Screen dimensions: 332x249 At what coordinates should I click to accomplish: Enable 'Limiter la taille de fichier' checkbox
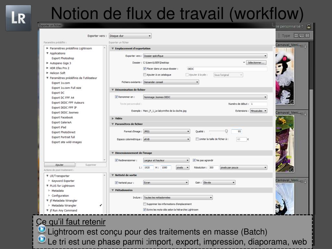pos(197,139)
